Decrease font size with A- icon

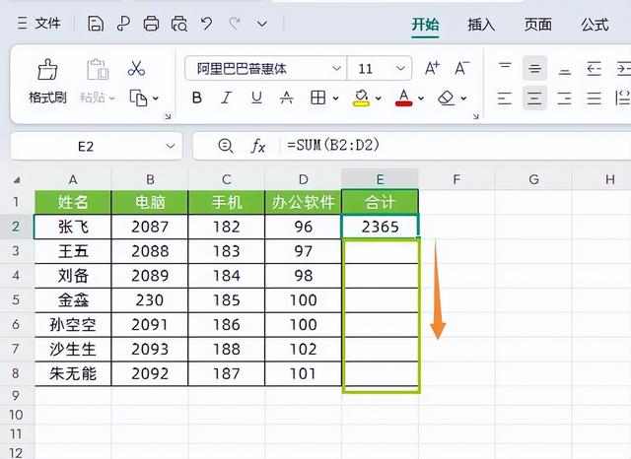click(x=462, y=68)
